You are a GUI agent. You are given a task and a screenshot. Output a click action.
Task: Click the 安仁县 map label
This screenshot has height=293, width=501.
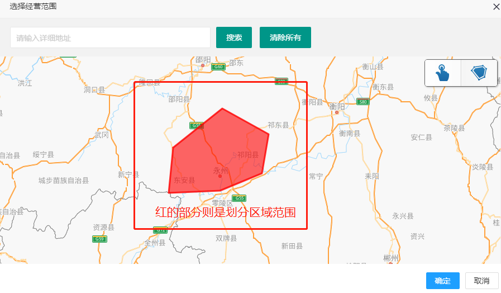tap(422, 137)
